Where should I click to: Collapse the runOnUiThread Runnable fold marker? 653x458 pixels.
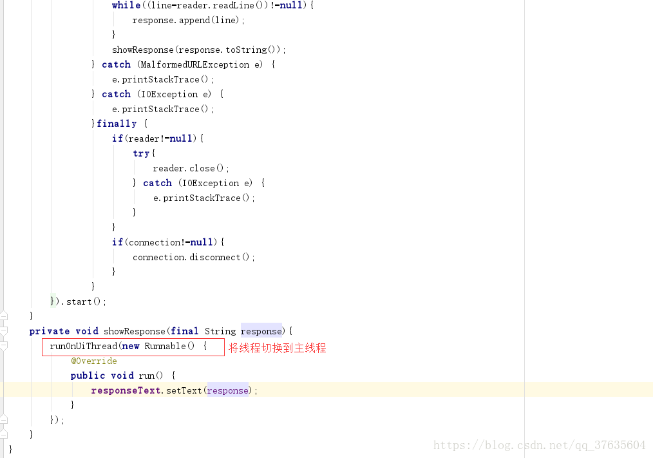click(x=4, y=346)
